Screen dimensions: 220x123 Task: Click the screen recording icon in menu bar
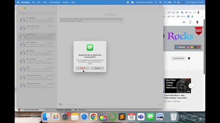(x=128, y=2)
